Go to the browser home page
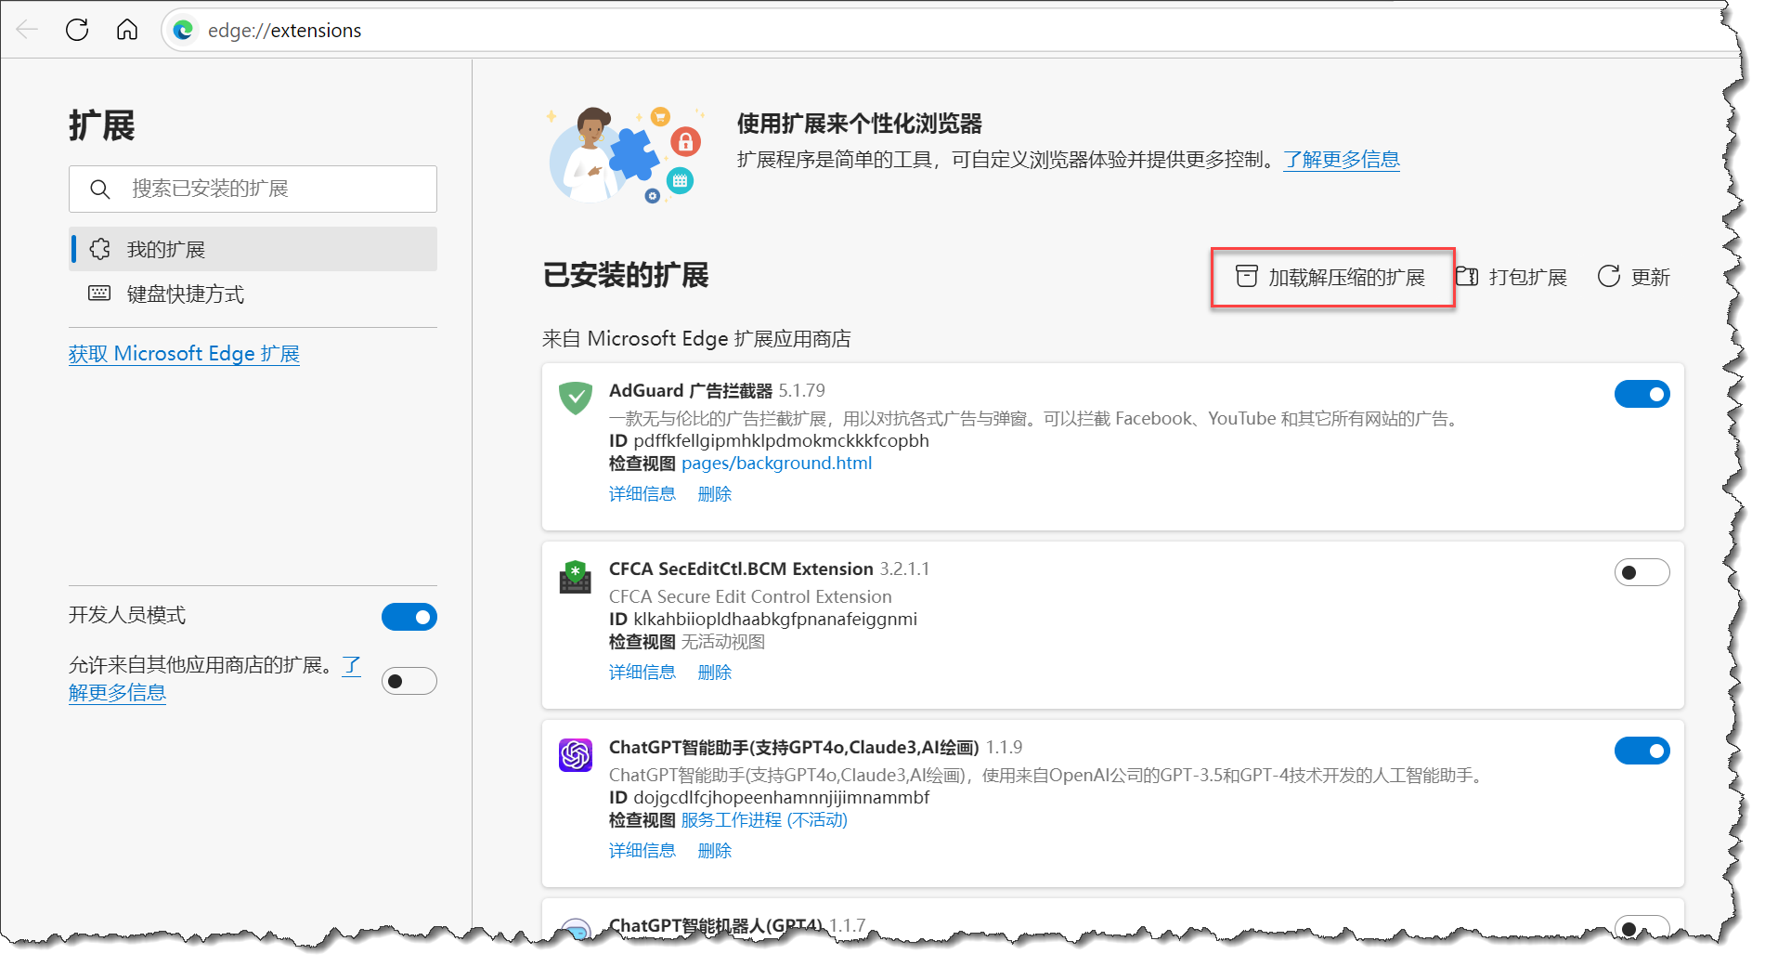 127,30
